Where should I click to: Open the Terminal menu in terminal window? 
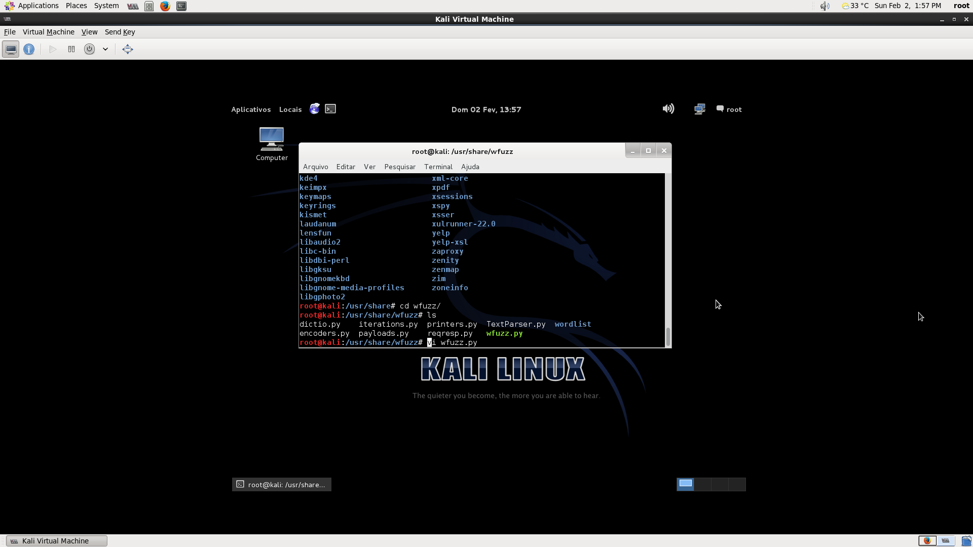tap(438, 167)
